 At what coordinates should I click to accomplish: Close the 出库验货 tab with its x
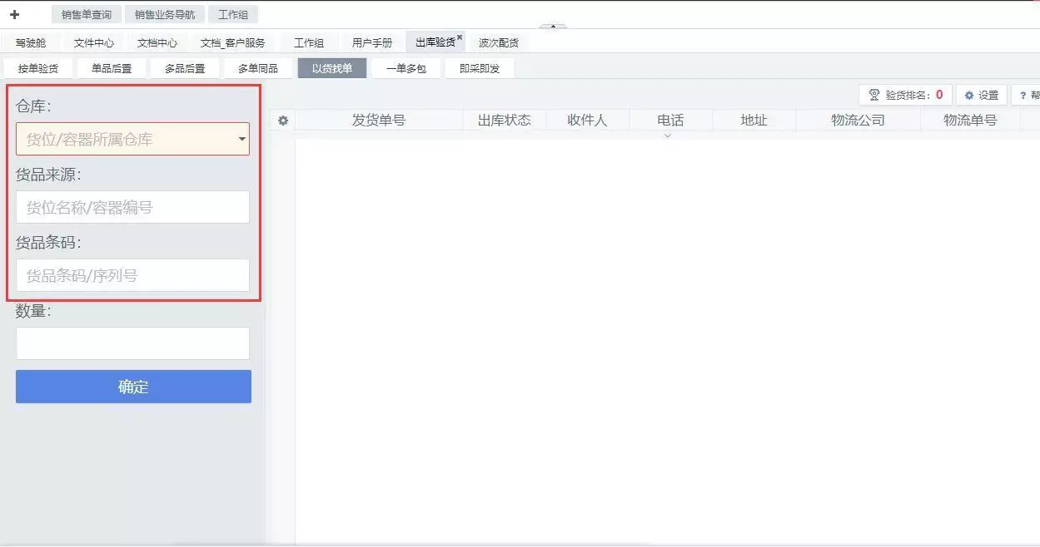coord(460,37)
